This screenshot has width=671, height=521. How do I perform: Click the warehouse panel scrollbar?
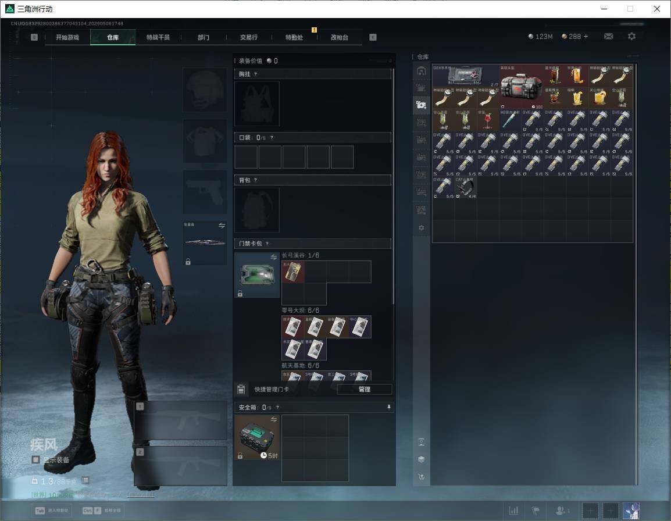[x=636, y=274]
